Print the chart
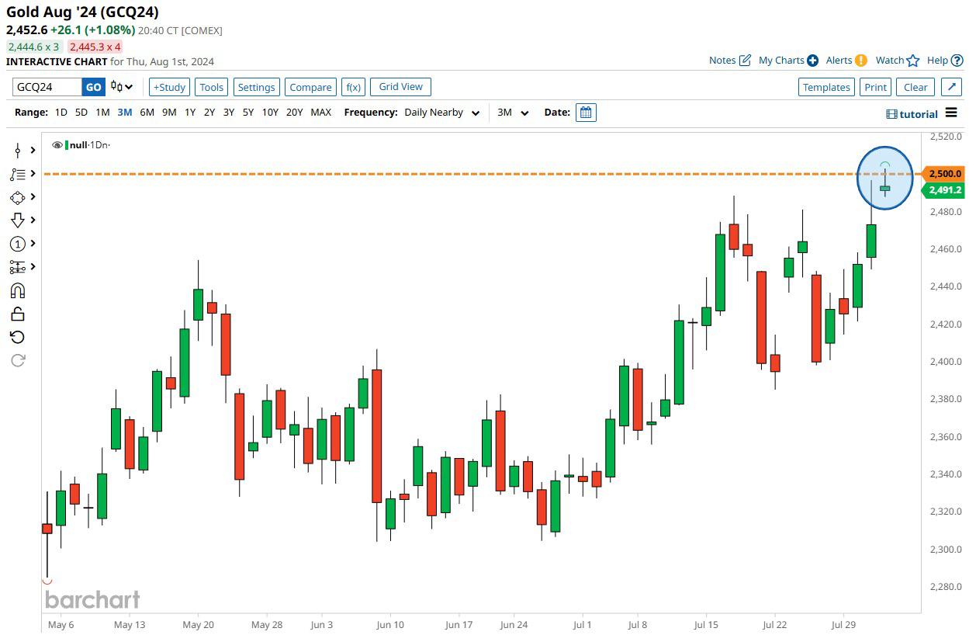976x642 pixels. pos(876,87)
